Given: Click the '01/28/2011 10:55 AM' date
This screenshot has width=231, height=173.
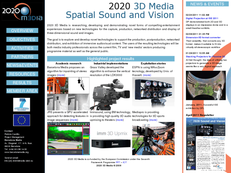Looking at the screenshot, I should point(197,53).
